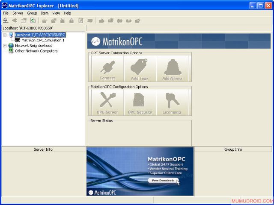Open OPC Server configuration tools icon
Viewport: 274px width, 205px height.
pyautogui.click(x=107, y=102)
